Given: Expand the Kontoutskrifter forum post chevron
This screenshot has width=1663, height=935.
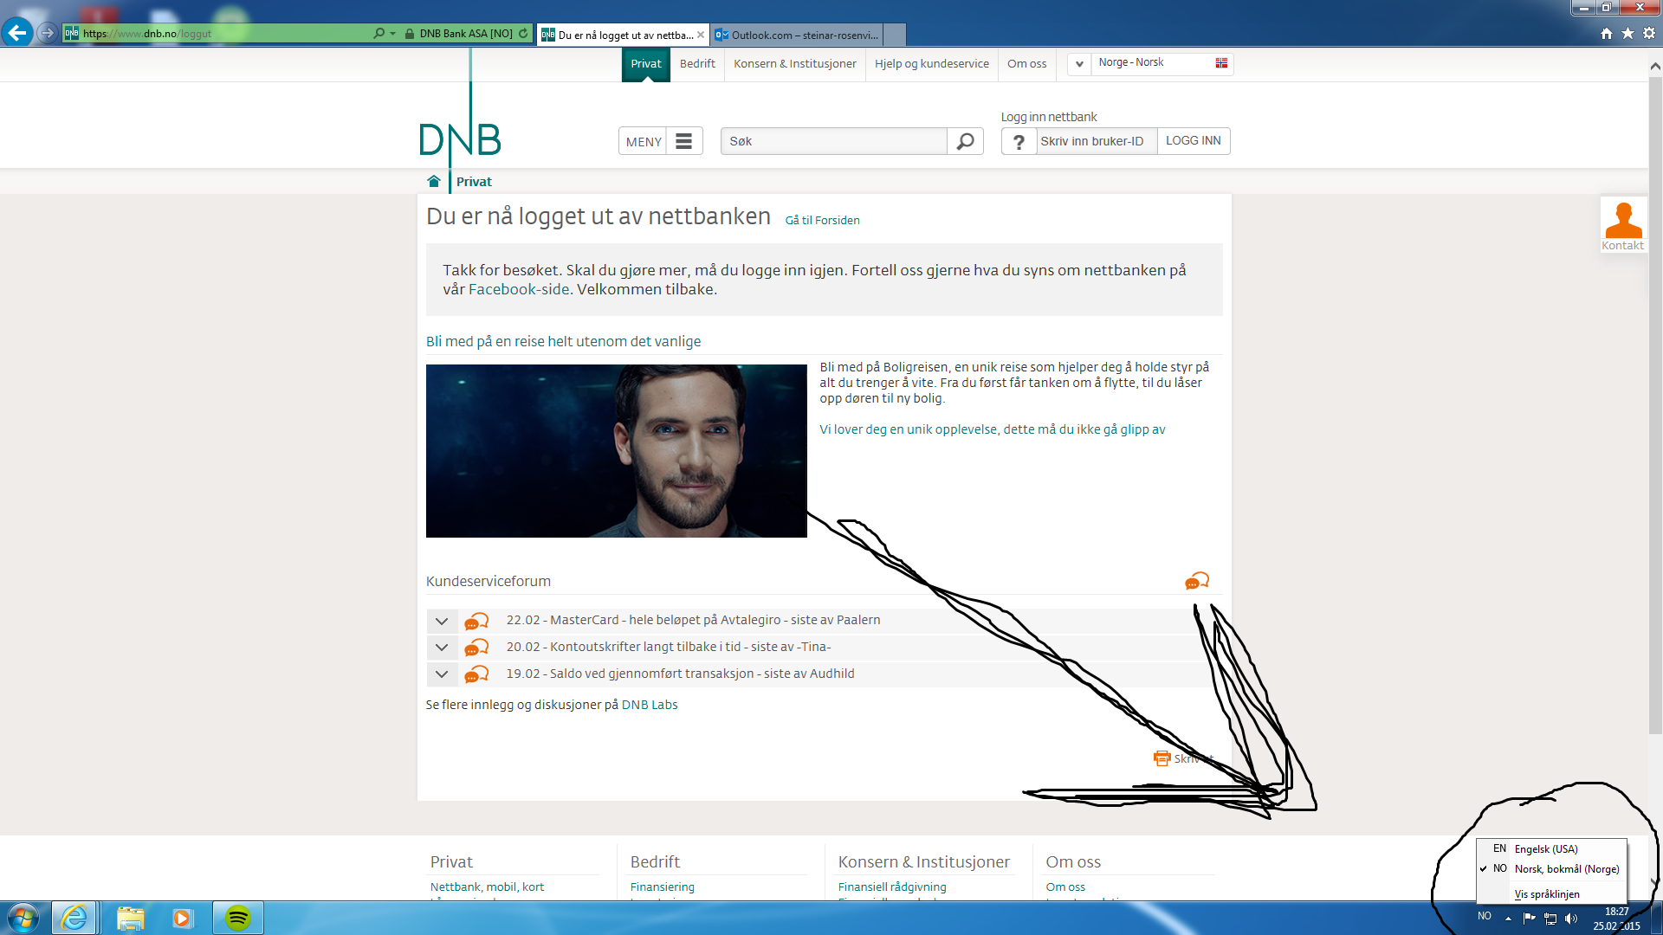Looking at the screenshot, I should [442, 648].
